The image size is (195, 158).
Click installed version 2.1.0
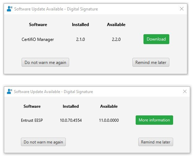coord(80,39)
